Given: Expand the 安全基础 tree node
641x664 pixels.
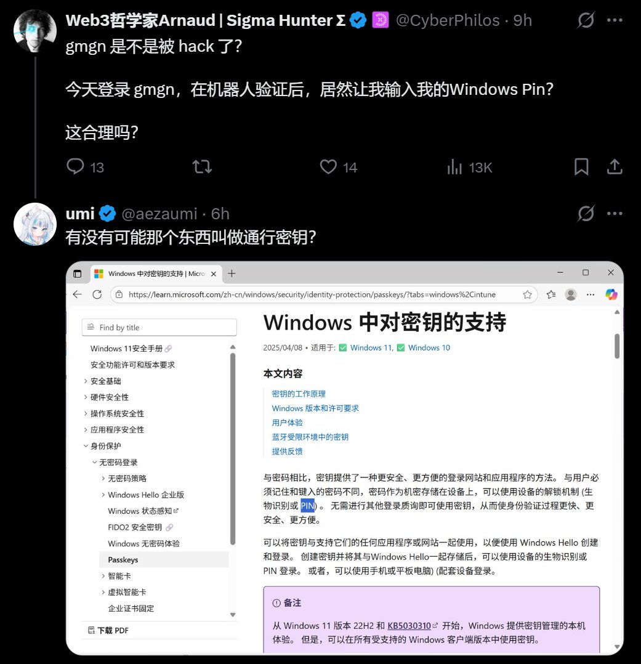Looking at the screenshot, I should tap(86, 381).
